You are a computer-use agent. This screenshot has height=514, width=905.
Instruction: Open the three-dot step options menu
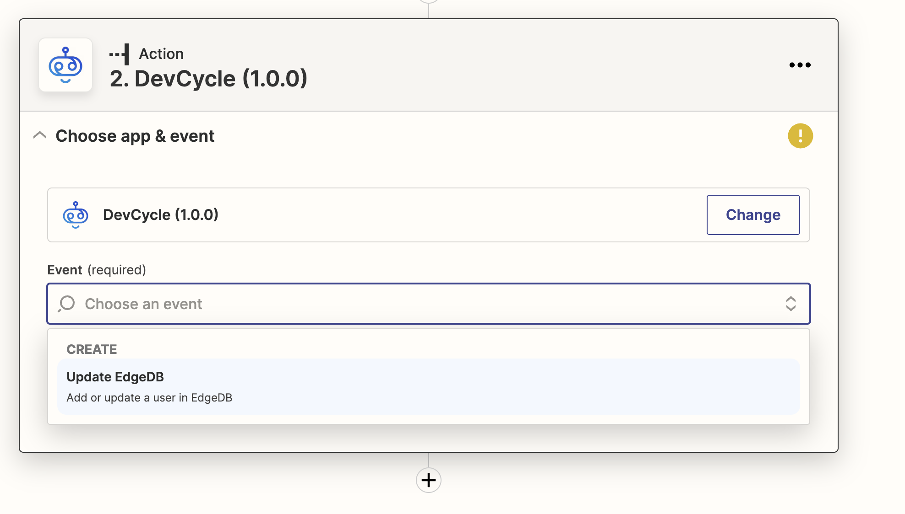[800, 65]
